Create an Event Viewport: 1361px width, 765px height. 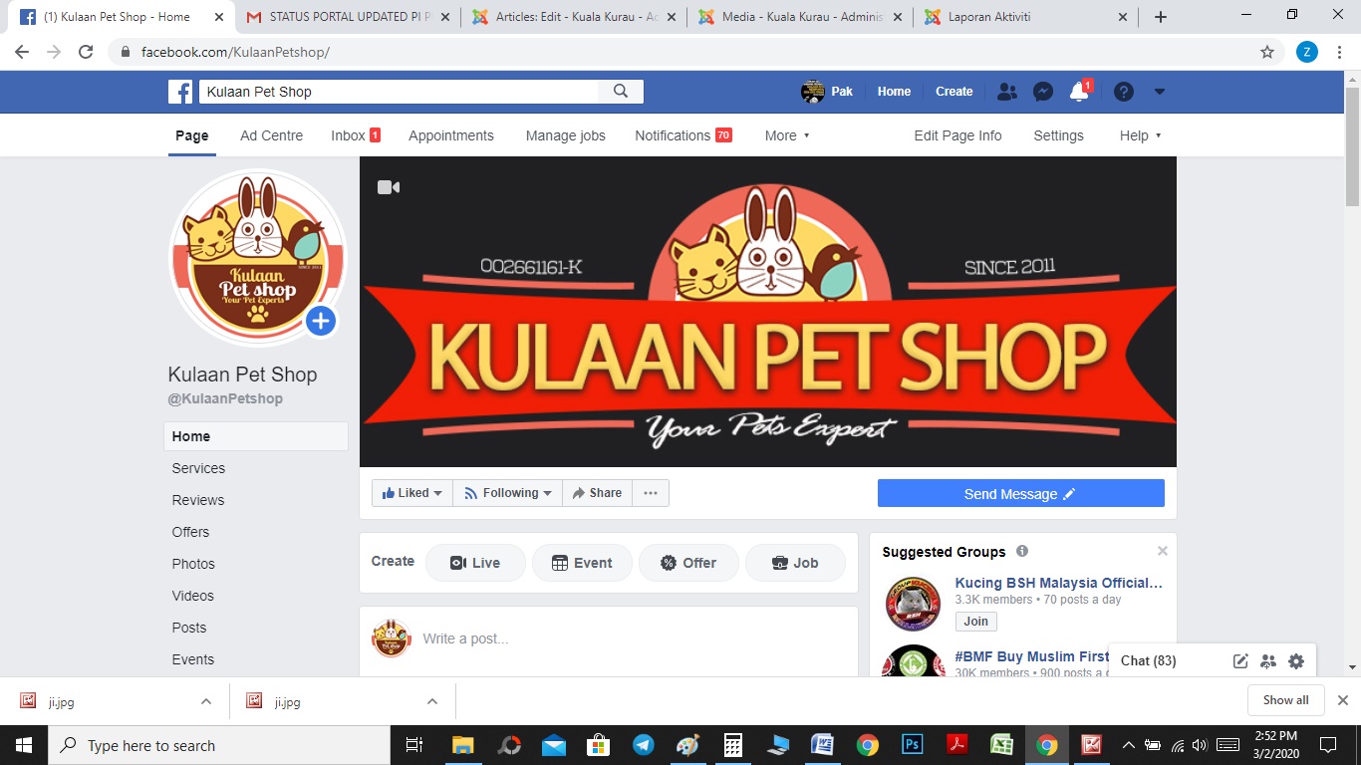[x=582, y=563]
